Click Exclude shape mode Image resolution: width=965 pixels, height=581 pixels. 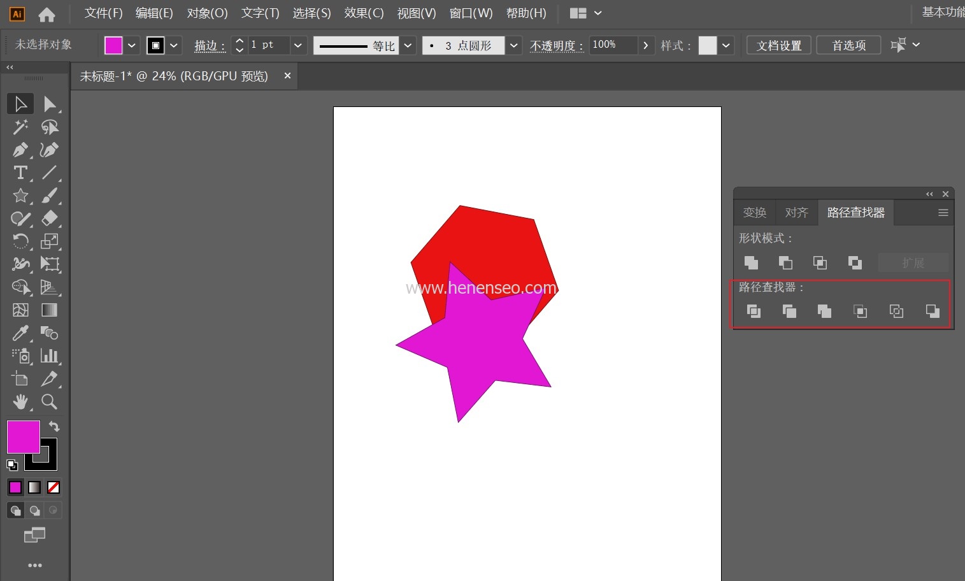[855, 262]
